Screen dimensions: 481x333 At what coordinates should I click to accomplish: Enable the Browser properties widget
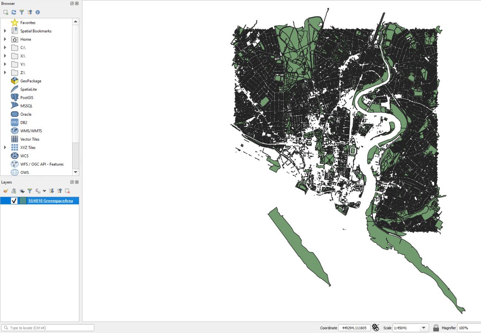(38, 12)
